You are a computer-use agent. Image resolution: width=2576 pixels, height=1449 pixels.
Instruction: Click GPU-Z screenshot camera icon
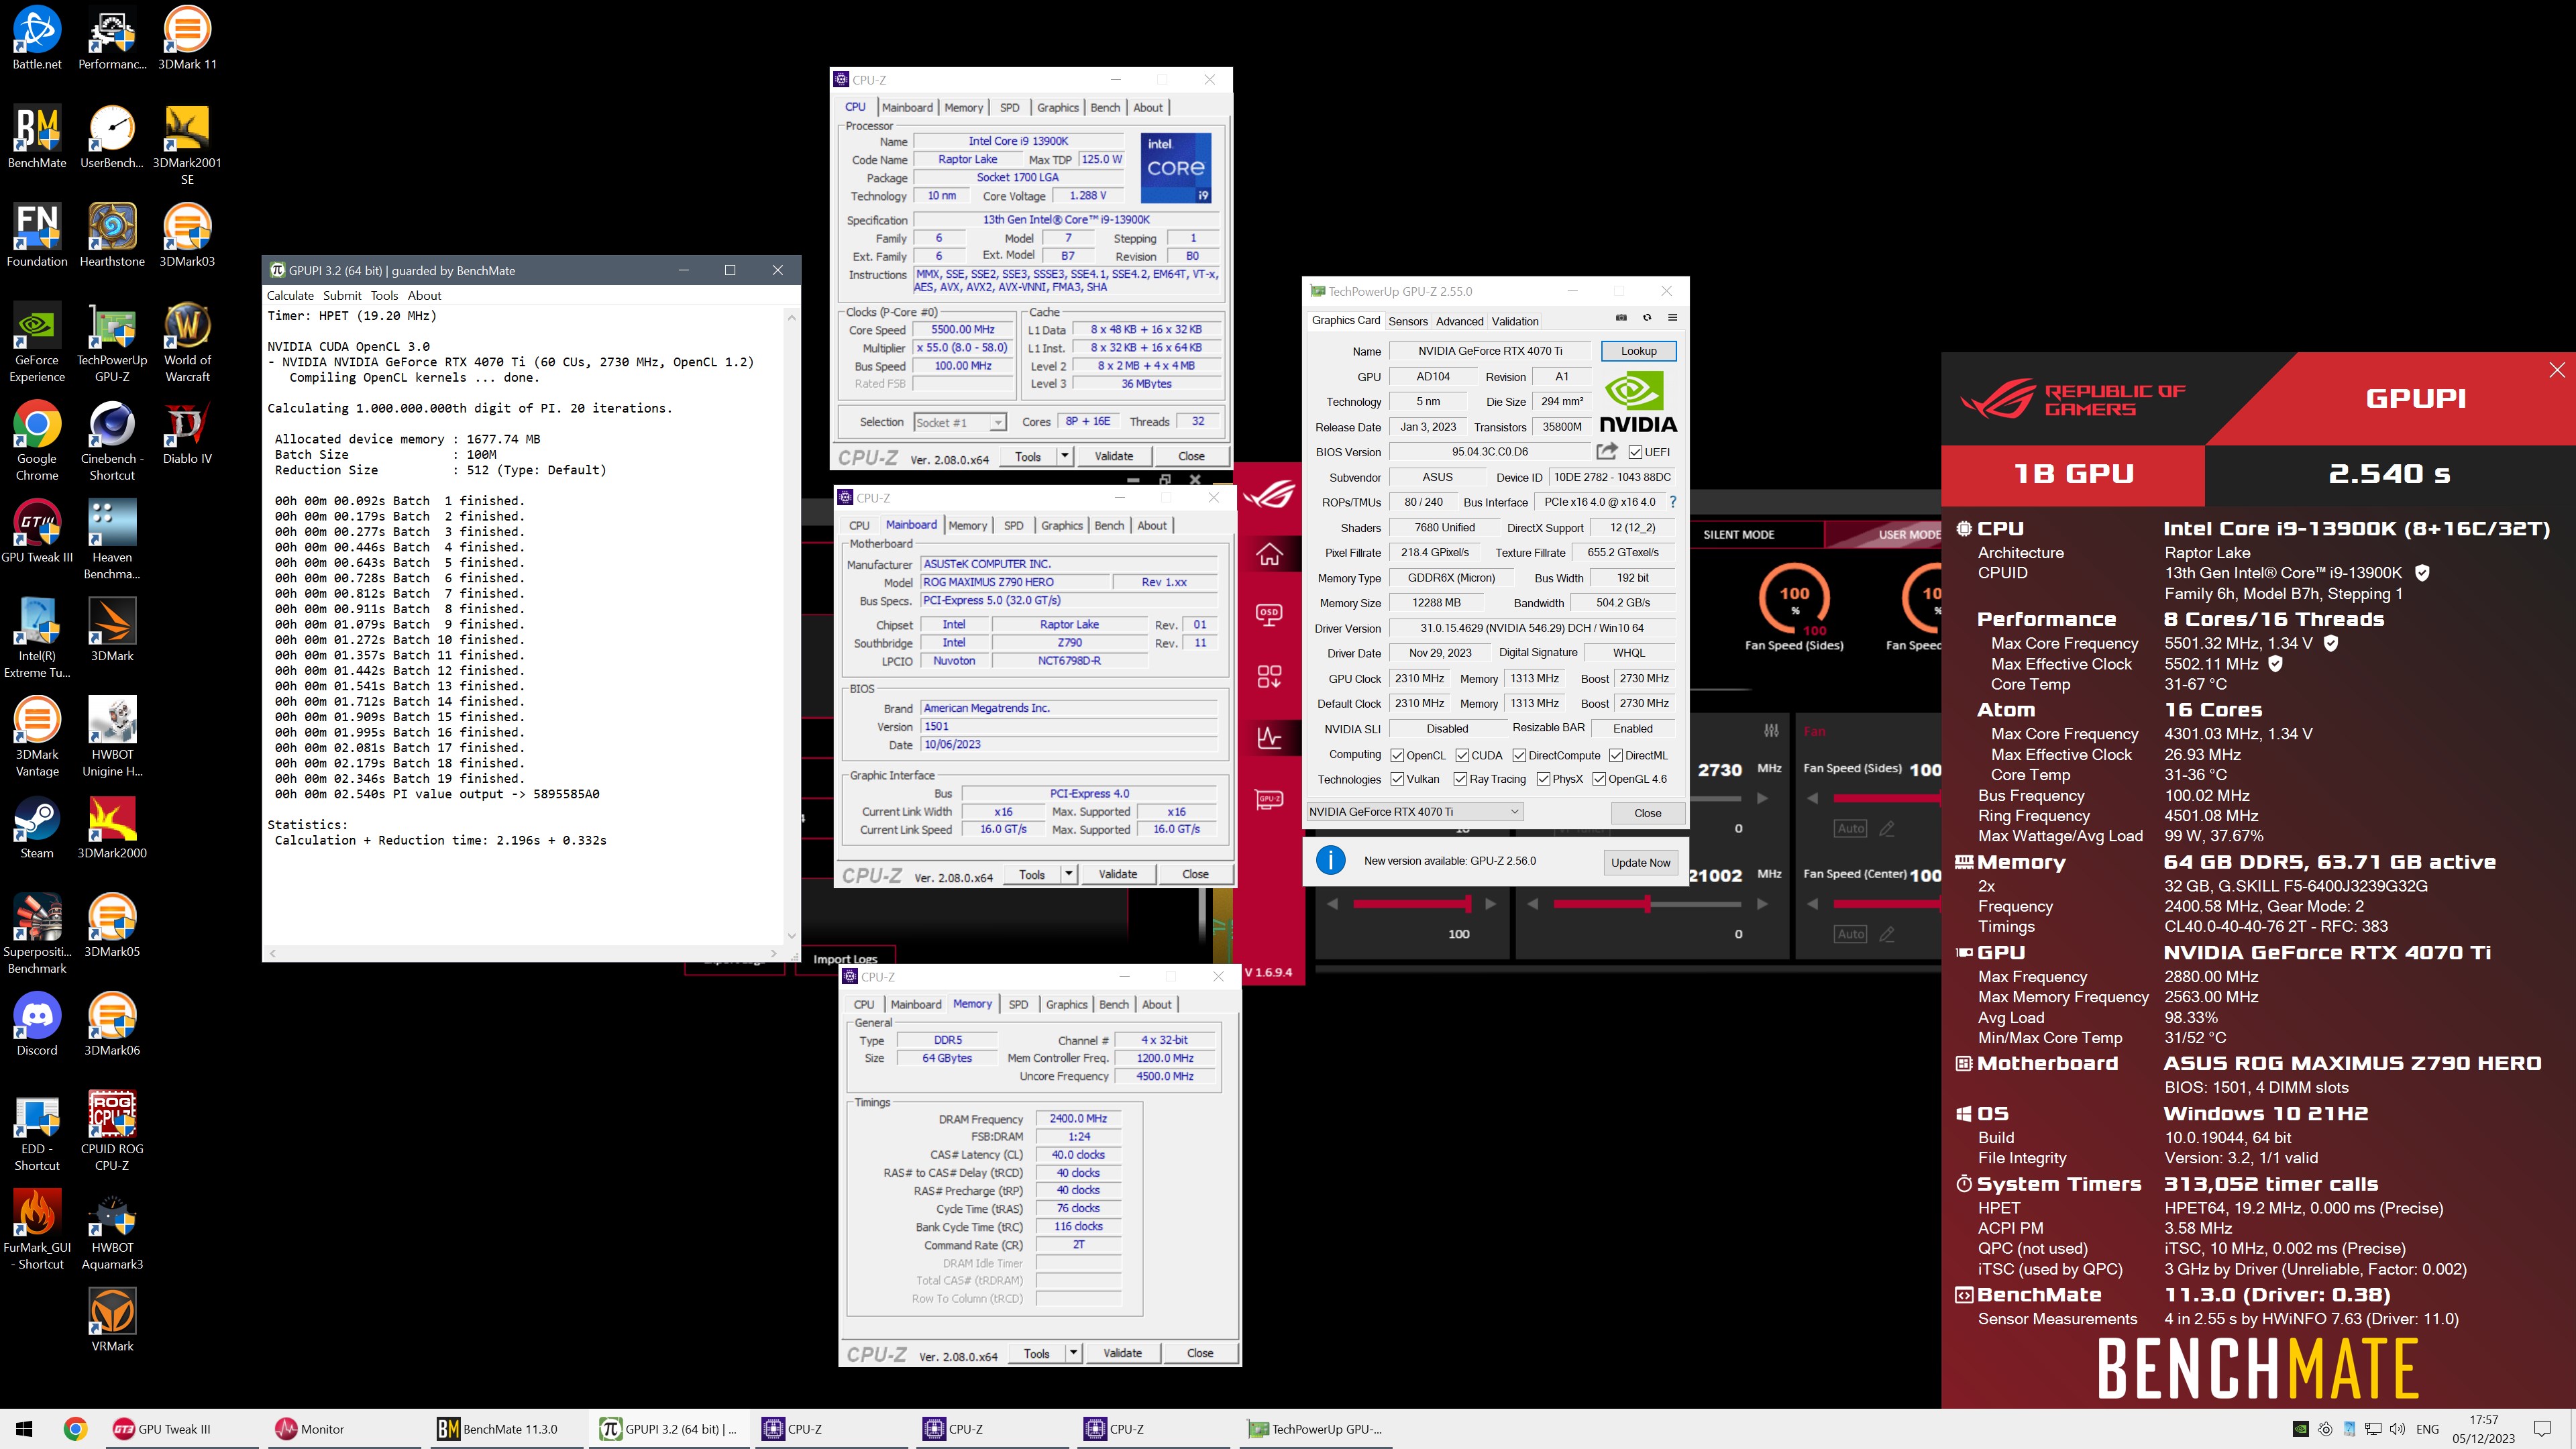point(1621,318)
